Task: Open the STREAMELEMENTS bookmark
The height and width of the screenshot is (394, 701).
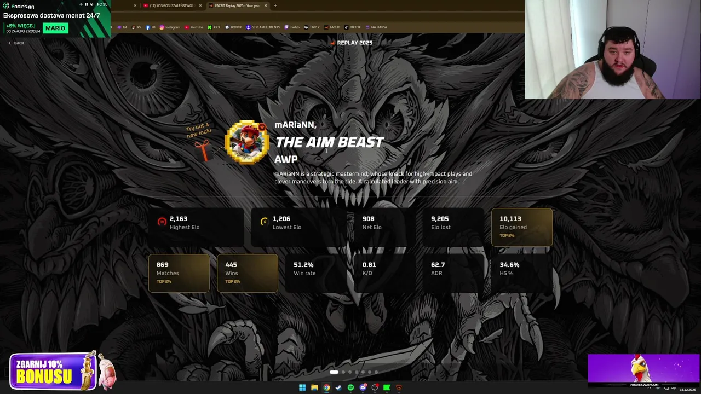Action: pos(263,27)
